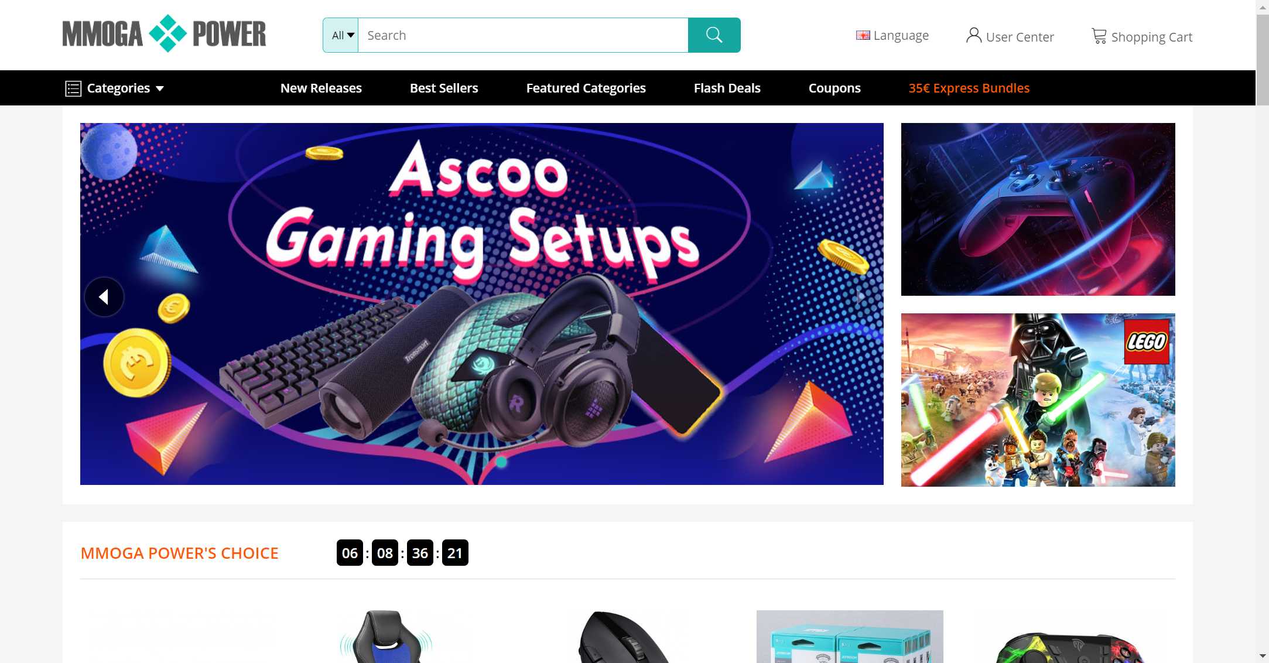This screenshot has width=1269, height=663.
Task: Open Flash Deals page
Action: pyautogui.click(x=727, y=88)
